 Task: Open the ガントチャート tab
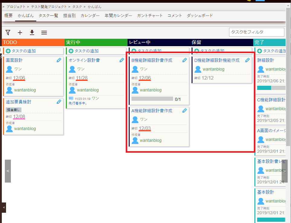point(150,15)
